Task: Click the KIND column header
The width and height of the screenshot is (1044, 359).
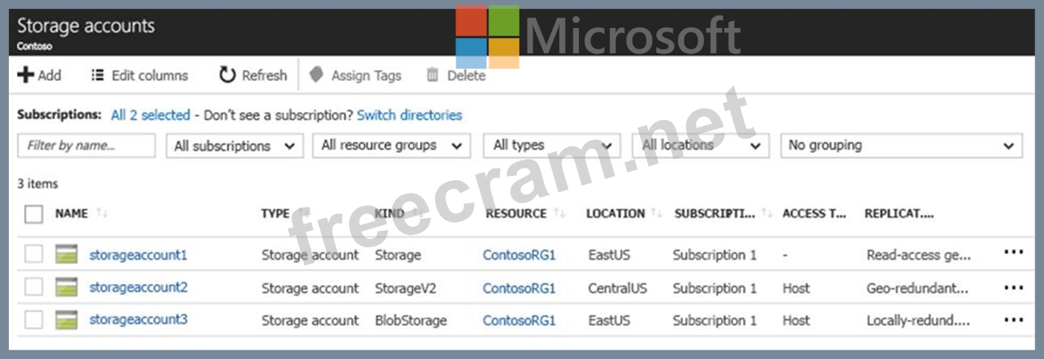Action: [x=390, y=214]
